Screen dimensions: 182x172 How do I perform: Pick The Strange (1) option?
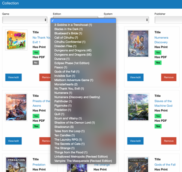(83, 148)
